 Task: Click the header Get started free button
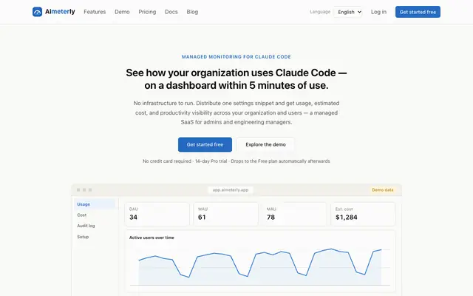point(418,12)
